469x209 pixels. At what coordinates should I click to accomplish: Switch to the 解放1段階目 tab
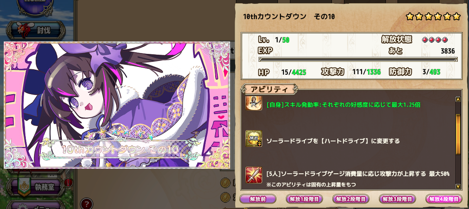click(304, 199)
